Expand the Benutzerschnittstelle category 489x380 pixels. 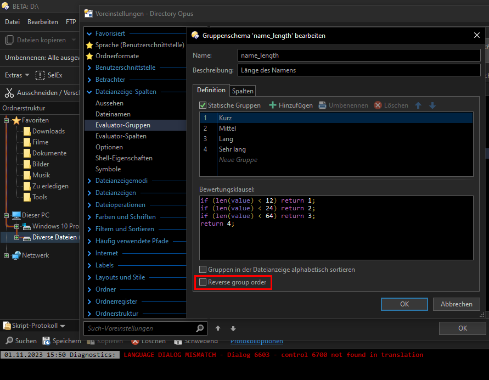(x=89, y=68)
